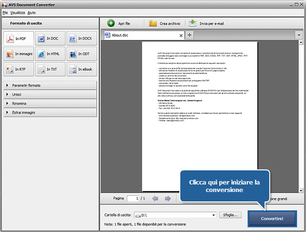Click the Crea archivio folder icon
Viewport: 306px width, 232px height.
(153, 23)
